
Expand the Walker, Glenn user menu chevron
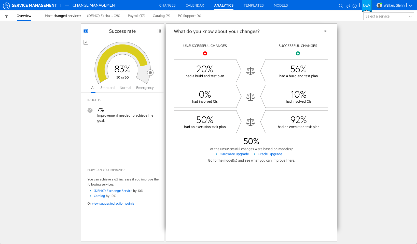coord(411,5)
